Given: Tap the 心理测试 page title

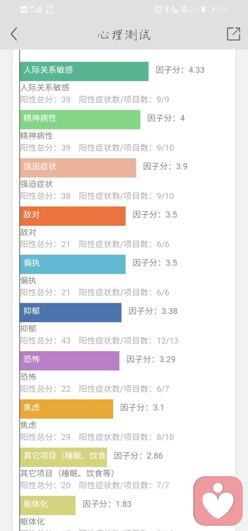Looking at the screenshot, I should [124, 35].
